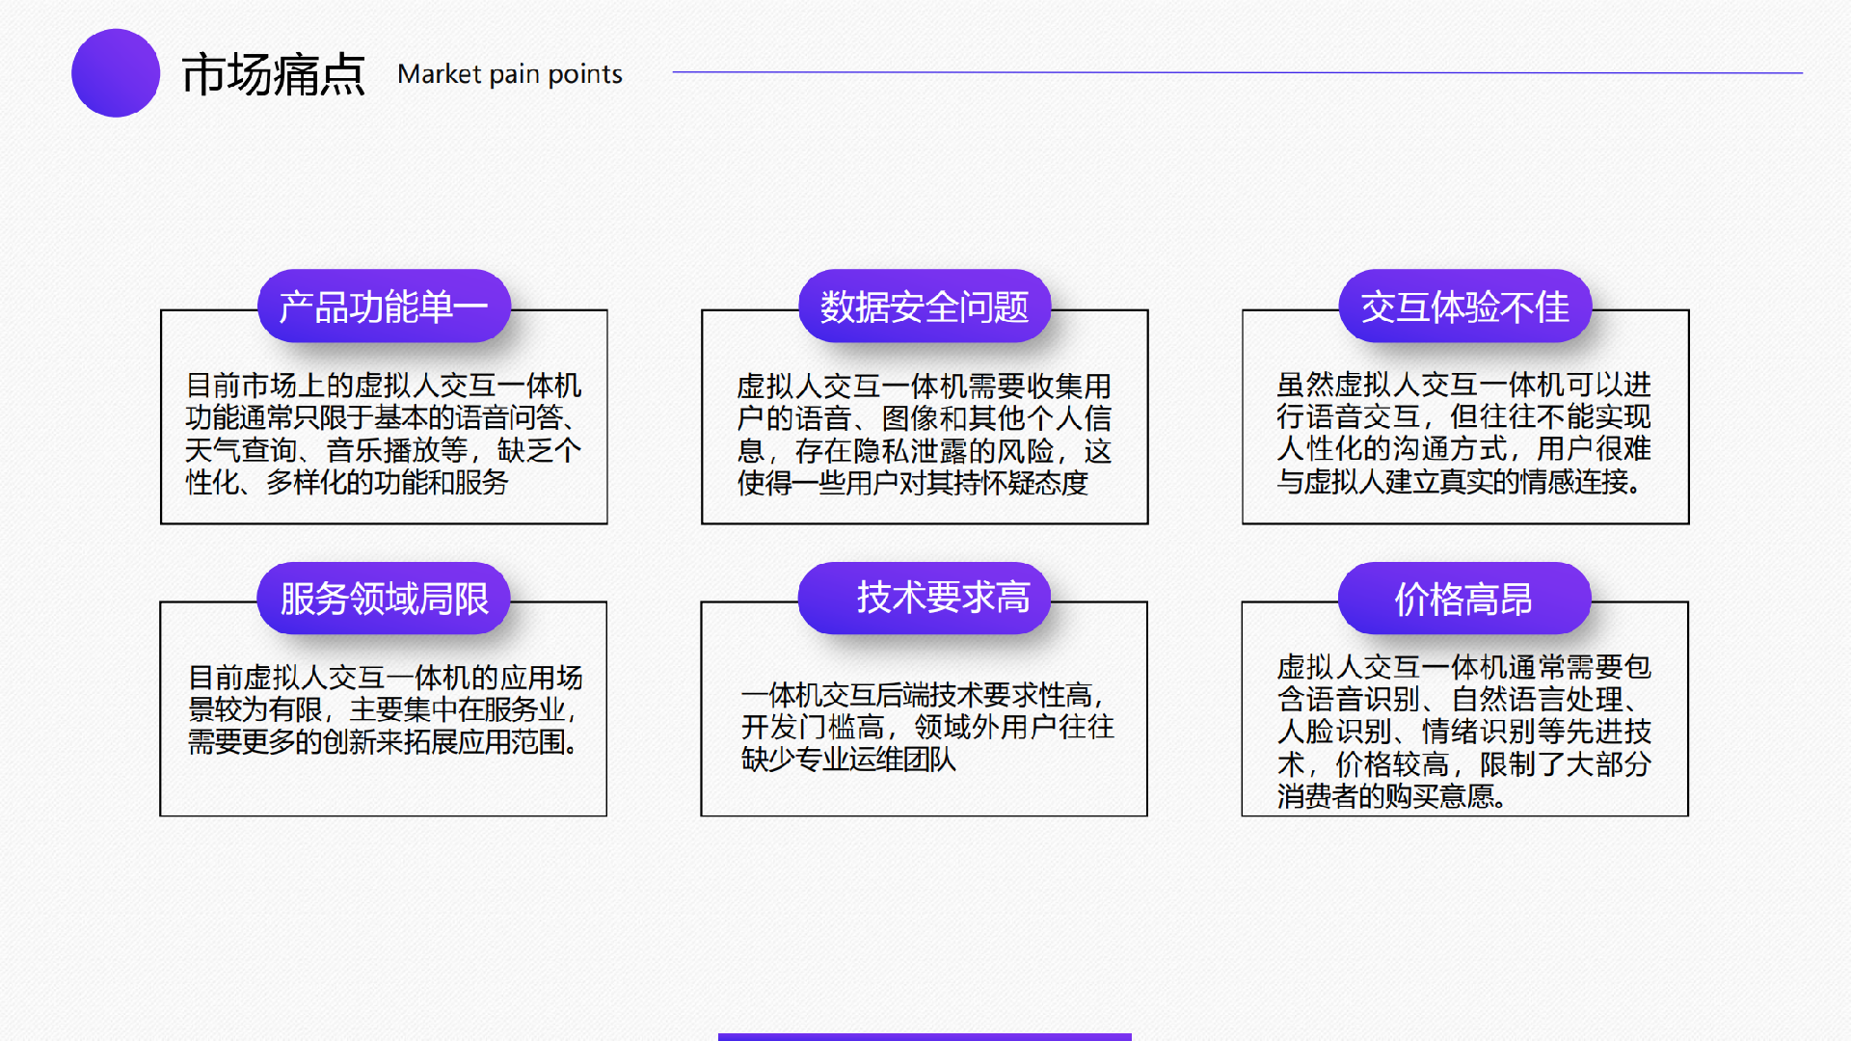Select text about 语音识别、自然语言处理
This screenshot has width=1851, height=1041.
pyautogui.click(x=1463, y=731)
